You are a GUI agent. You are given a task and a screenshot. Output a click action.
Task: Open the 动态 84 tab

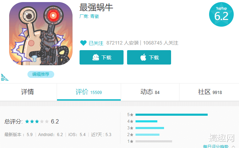(150, 92)
